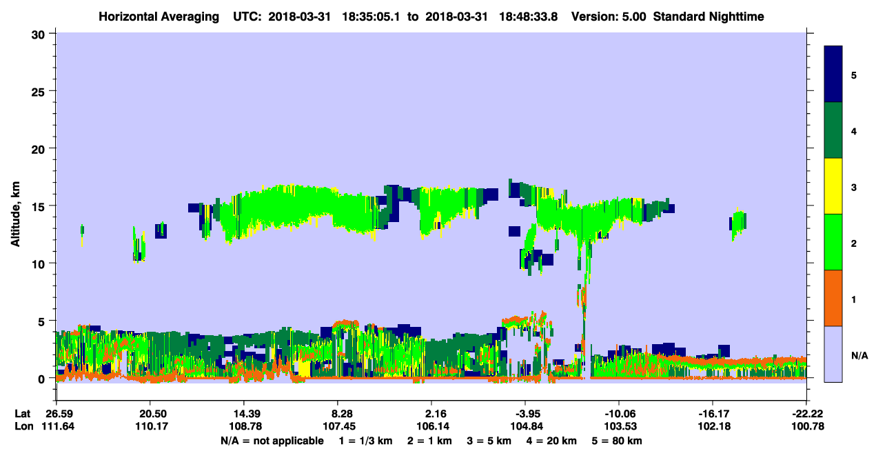
Task: Click the colorbar label '5'
Action: click(x=854, y=74)
